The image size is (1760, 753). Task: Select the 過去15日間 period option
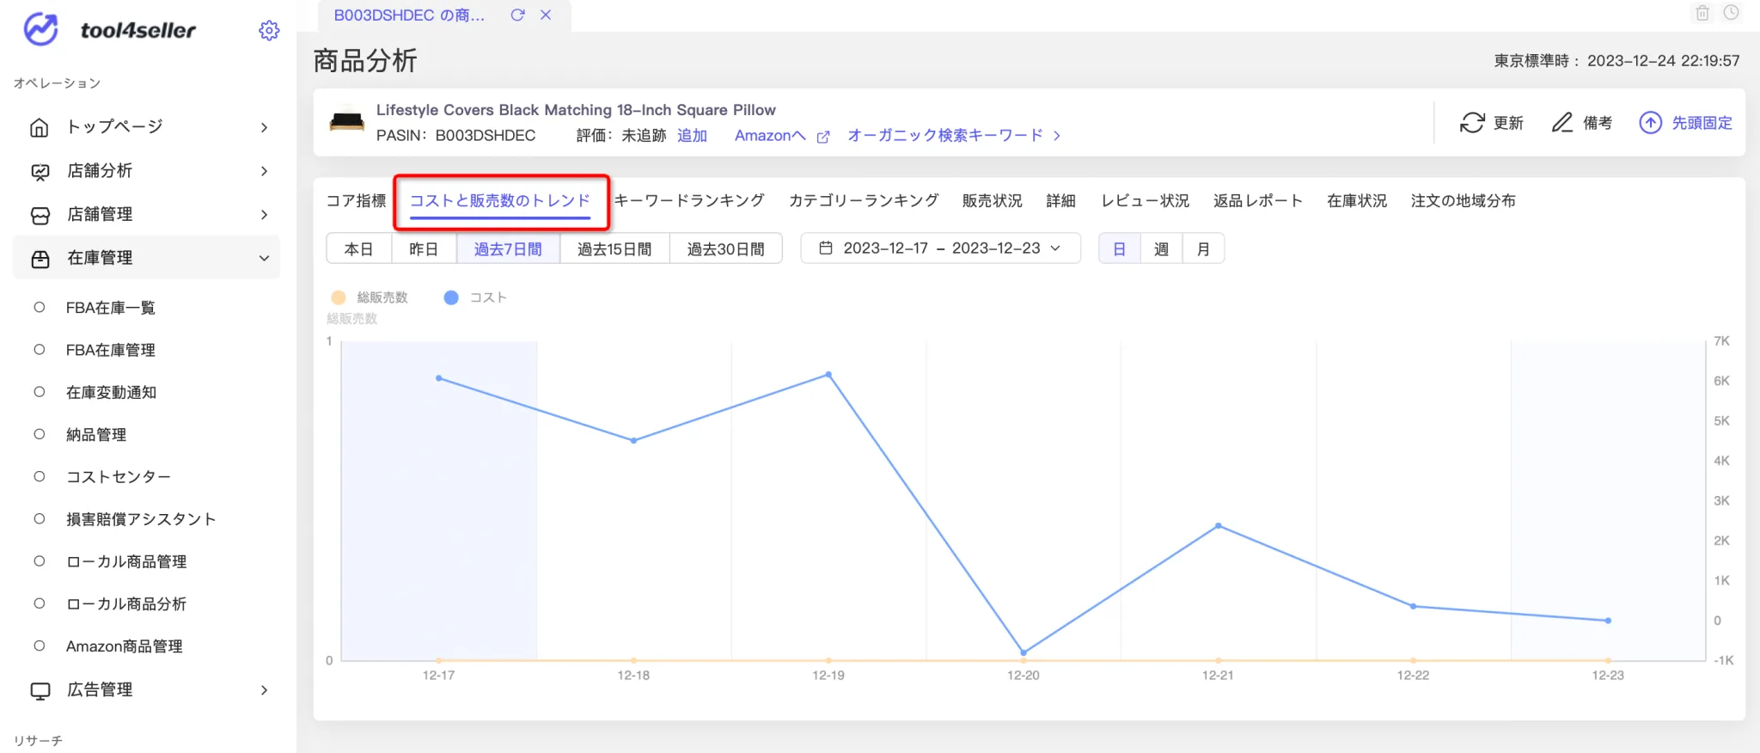pos(614,248)
